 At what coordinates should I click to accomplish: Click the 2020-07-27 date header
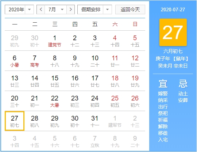coord(173,9)
